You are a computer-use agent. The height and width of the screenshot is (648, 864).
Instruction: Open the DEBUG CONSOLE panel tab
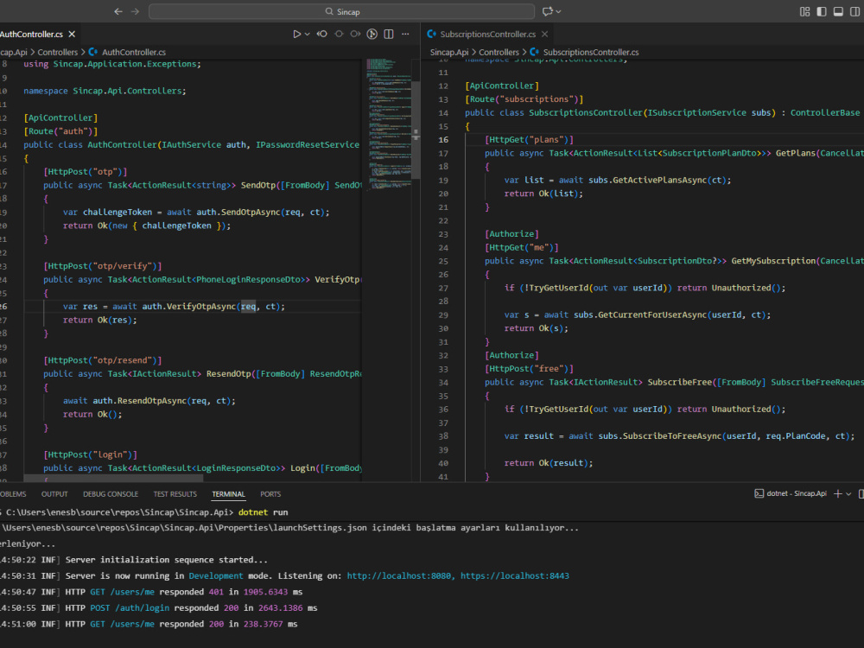[111, 494]
